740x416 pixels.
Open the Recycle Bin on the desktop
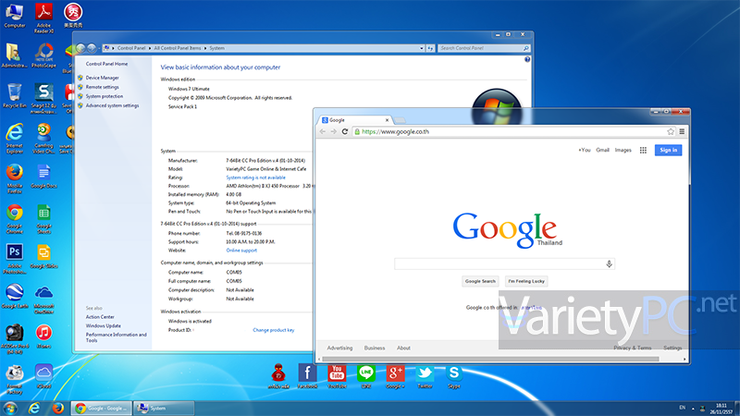(x=15, y=92)
